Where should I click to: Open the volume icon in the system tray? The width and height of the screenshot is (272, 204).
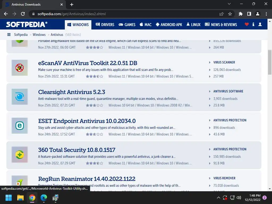point(239,198)
